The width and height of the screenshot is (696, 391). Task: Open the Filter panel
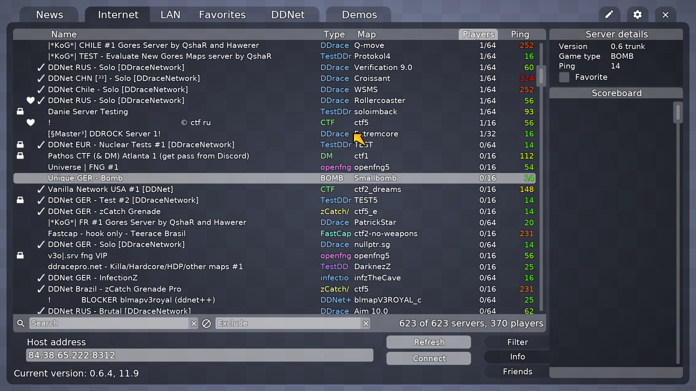click(x=517, y=342)
